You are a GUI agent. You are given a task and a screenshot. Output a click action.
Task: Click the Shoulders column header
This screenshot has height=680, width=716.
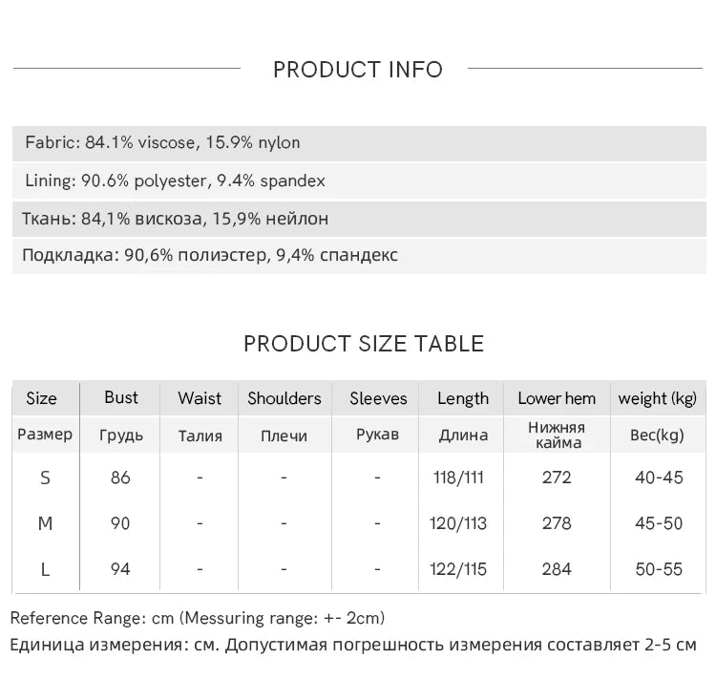(284, 399)
